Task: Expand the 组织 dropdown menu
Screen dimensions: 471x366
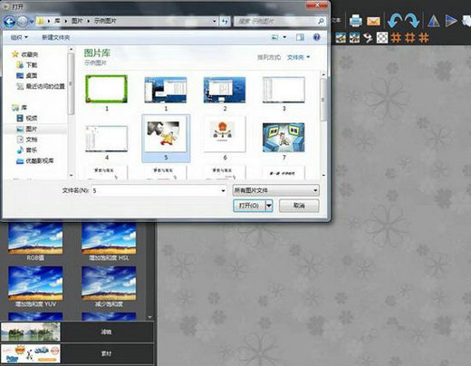Action: (x=19, y=37)
